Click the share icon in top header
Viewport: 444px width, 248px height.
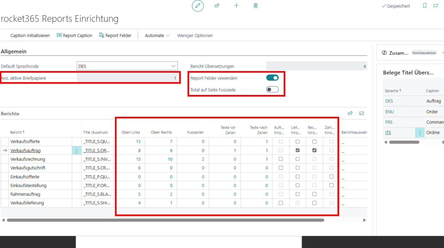pos(217,6)
